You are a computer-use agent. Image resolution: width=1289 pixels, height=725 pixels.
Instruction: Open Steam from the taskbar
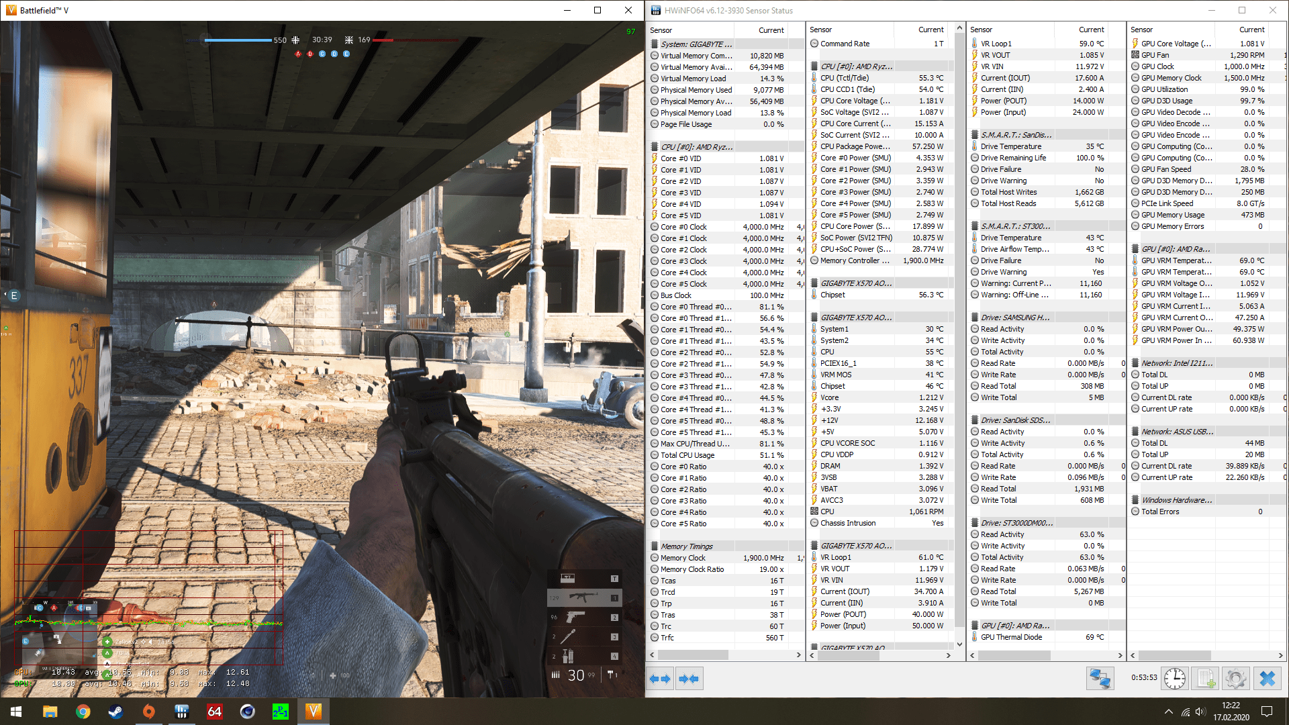coord(115,712)
